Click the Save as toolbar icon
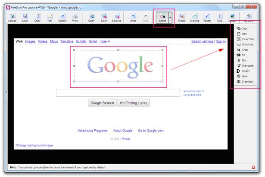The image size is (265, 177). coord(117,17)
